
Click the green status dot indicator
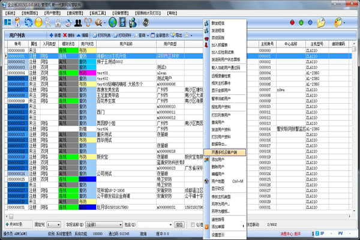coord(301,23)
